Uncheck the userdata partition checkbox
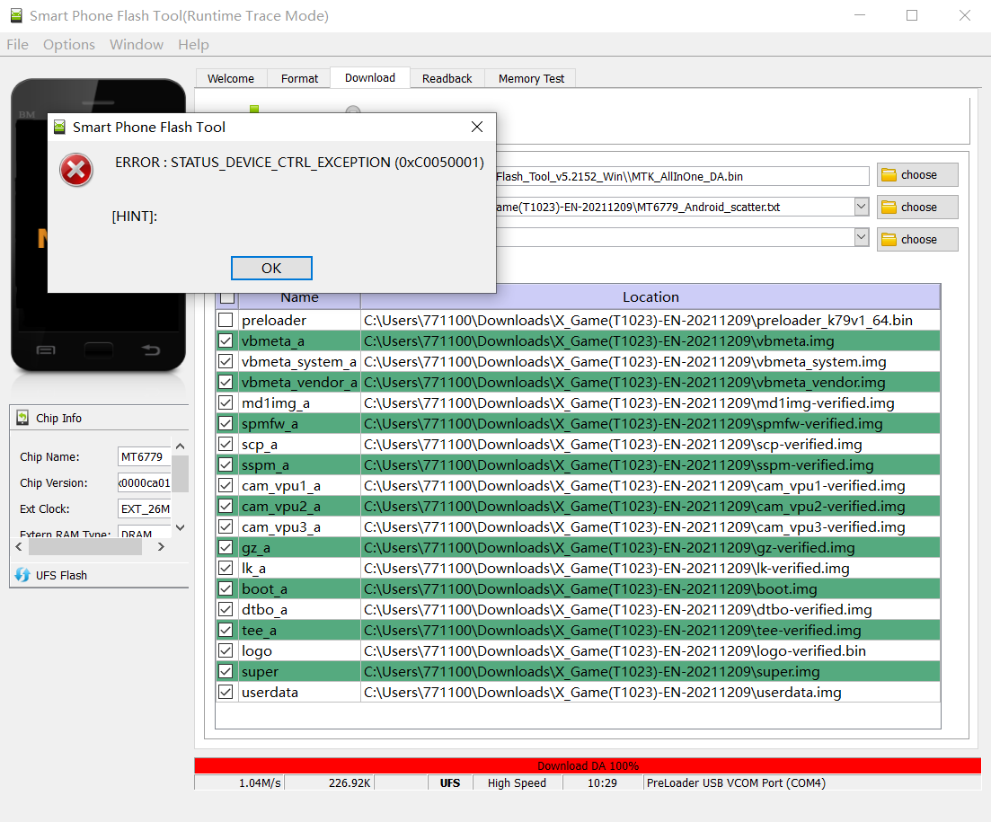This screenshot has height=822, width=991. click(226, 693)
